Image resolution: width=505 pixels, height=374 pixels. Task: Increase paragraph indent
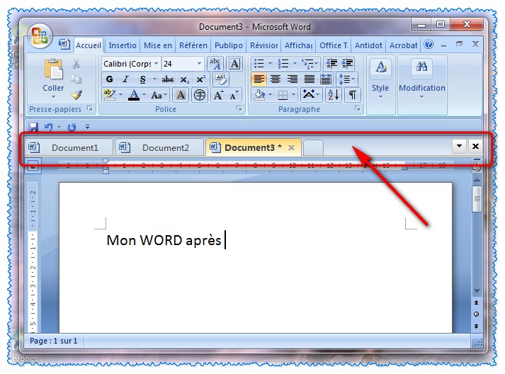[347, 64]
